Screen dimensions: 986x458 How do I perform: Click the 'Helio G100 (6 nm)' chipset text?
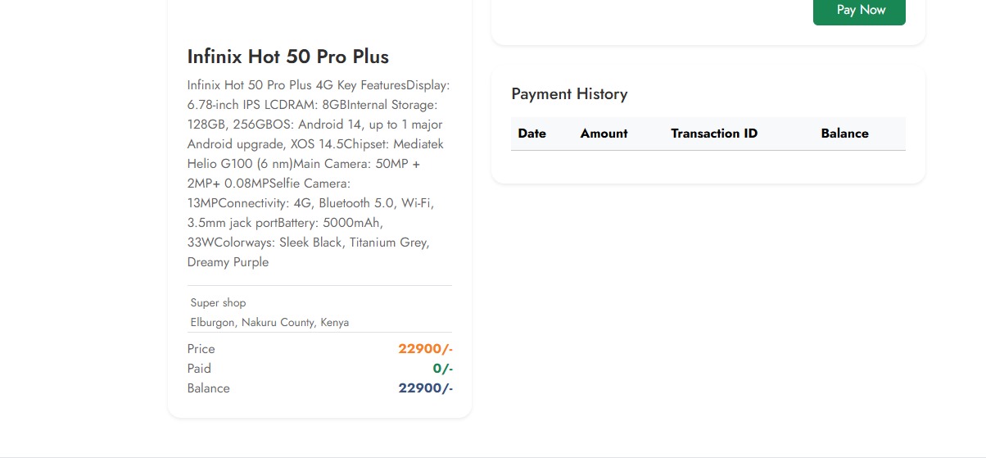pos(240,164)
